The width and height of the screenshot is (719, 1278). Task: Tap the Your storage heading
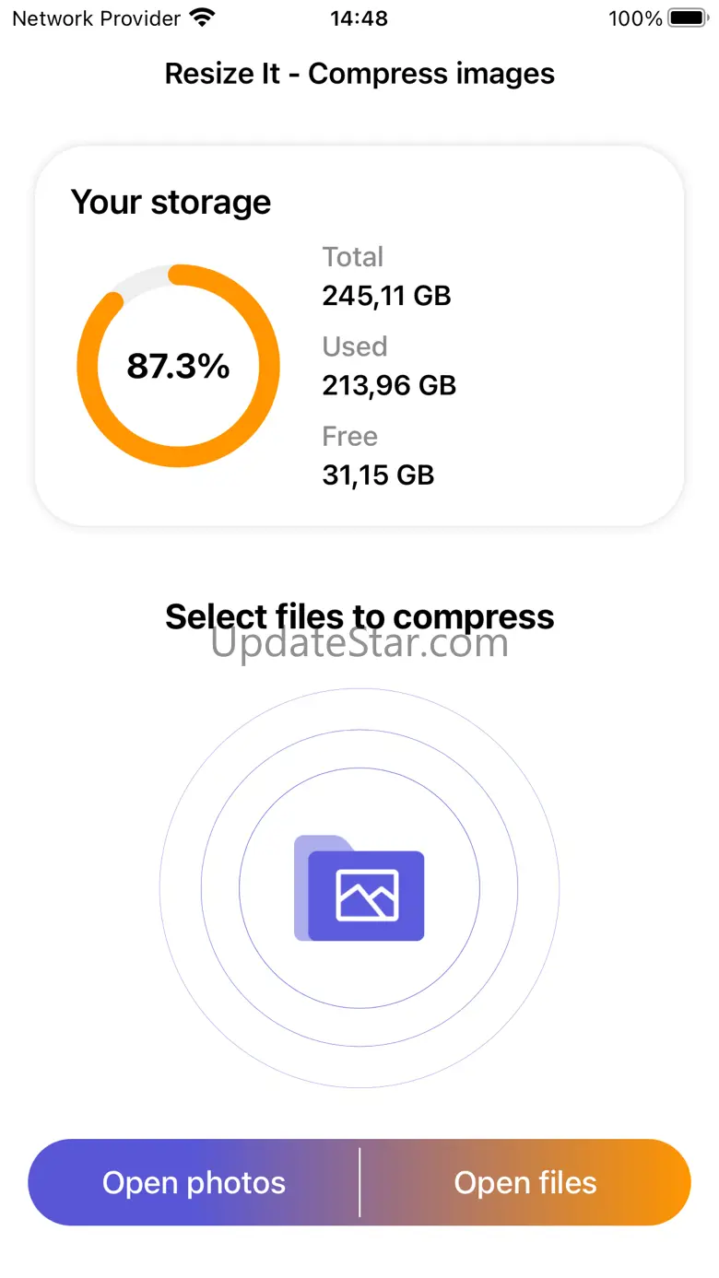tap(171, 202)
